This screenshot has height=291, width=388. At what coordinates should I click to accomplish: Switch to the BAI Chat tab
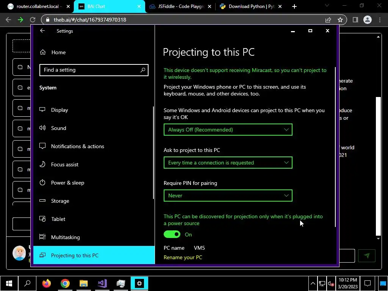click(x=110, y=6)
